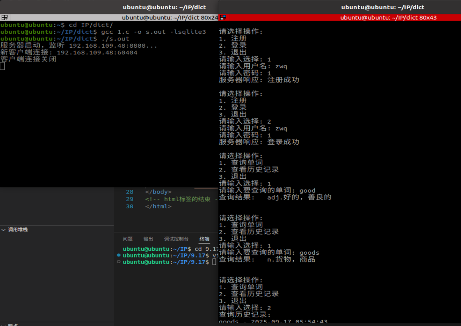Click the left terminal's gray 80x24 title strip
Viewport: 461px width, 326px height.
109,18
